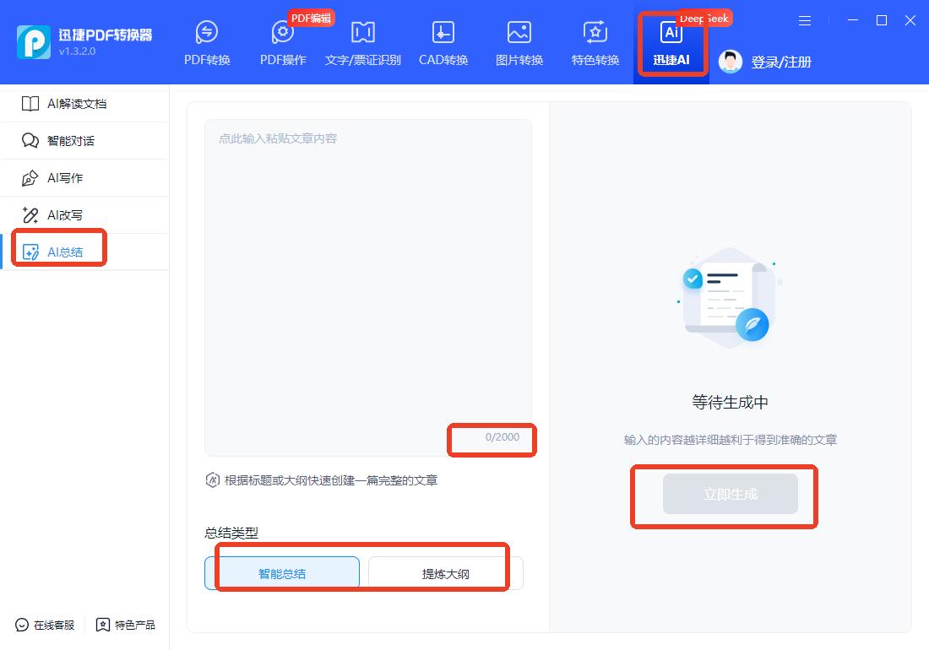The image size is (929, 650).
Task: Click the user avatar icon
Action: point(731,61)
